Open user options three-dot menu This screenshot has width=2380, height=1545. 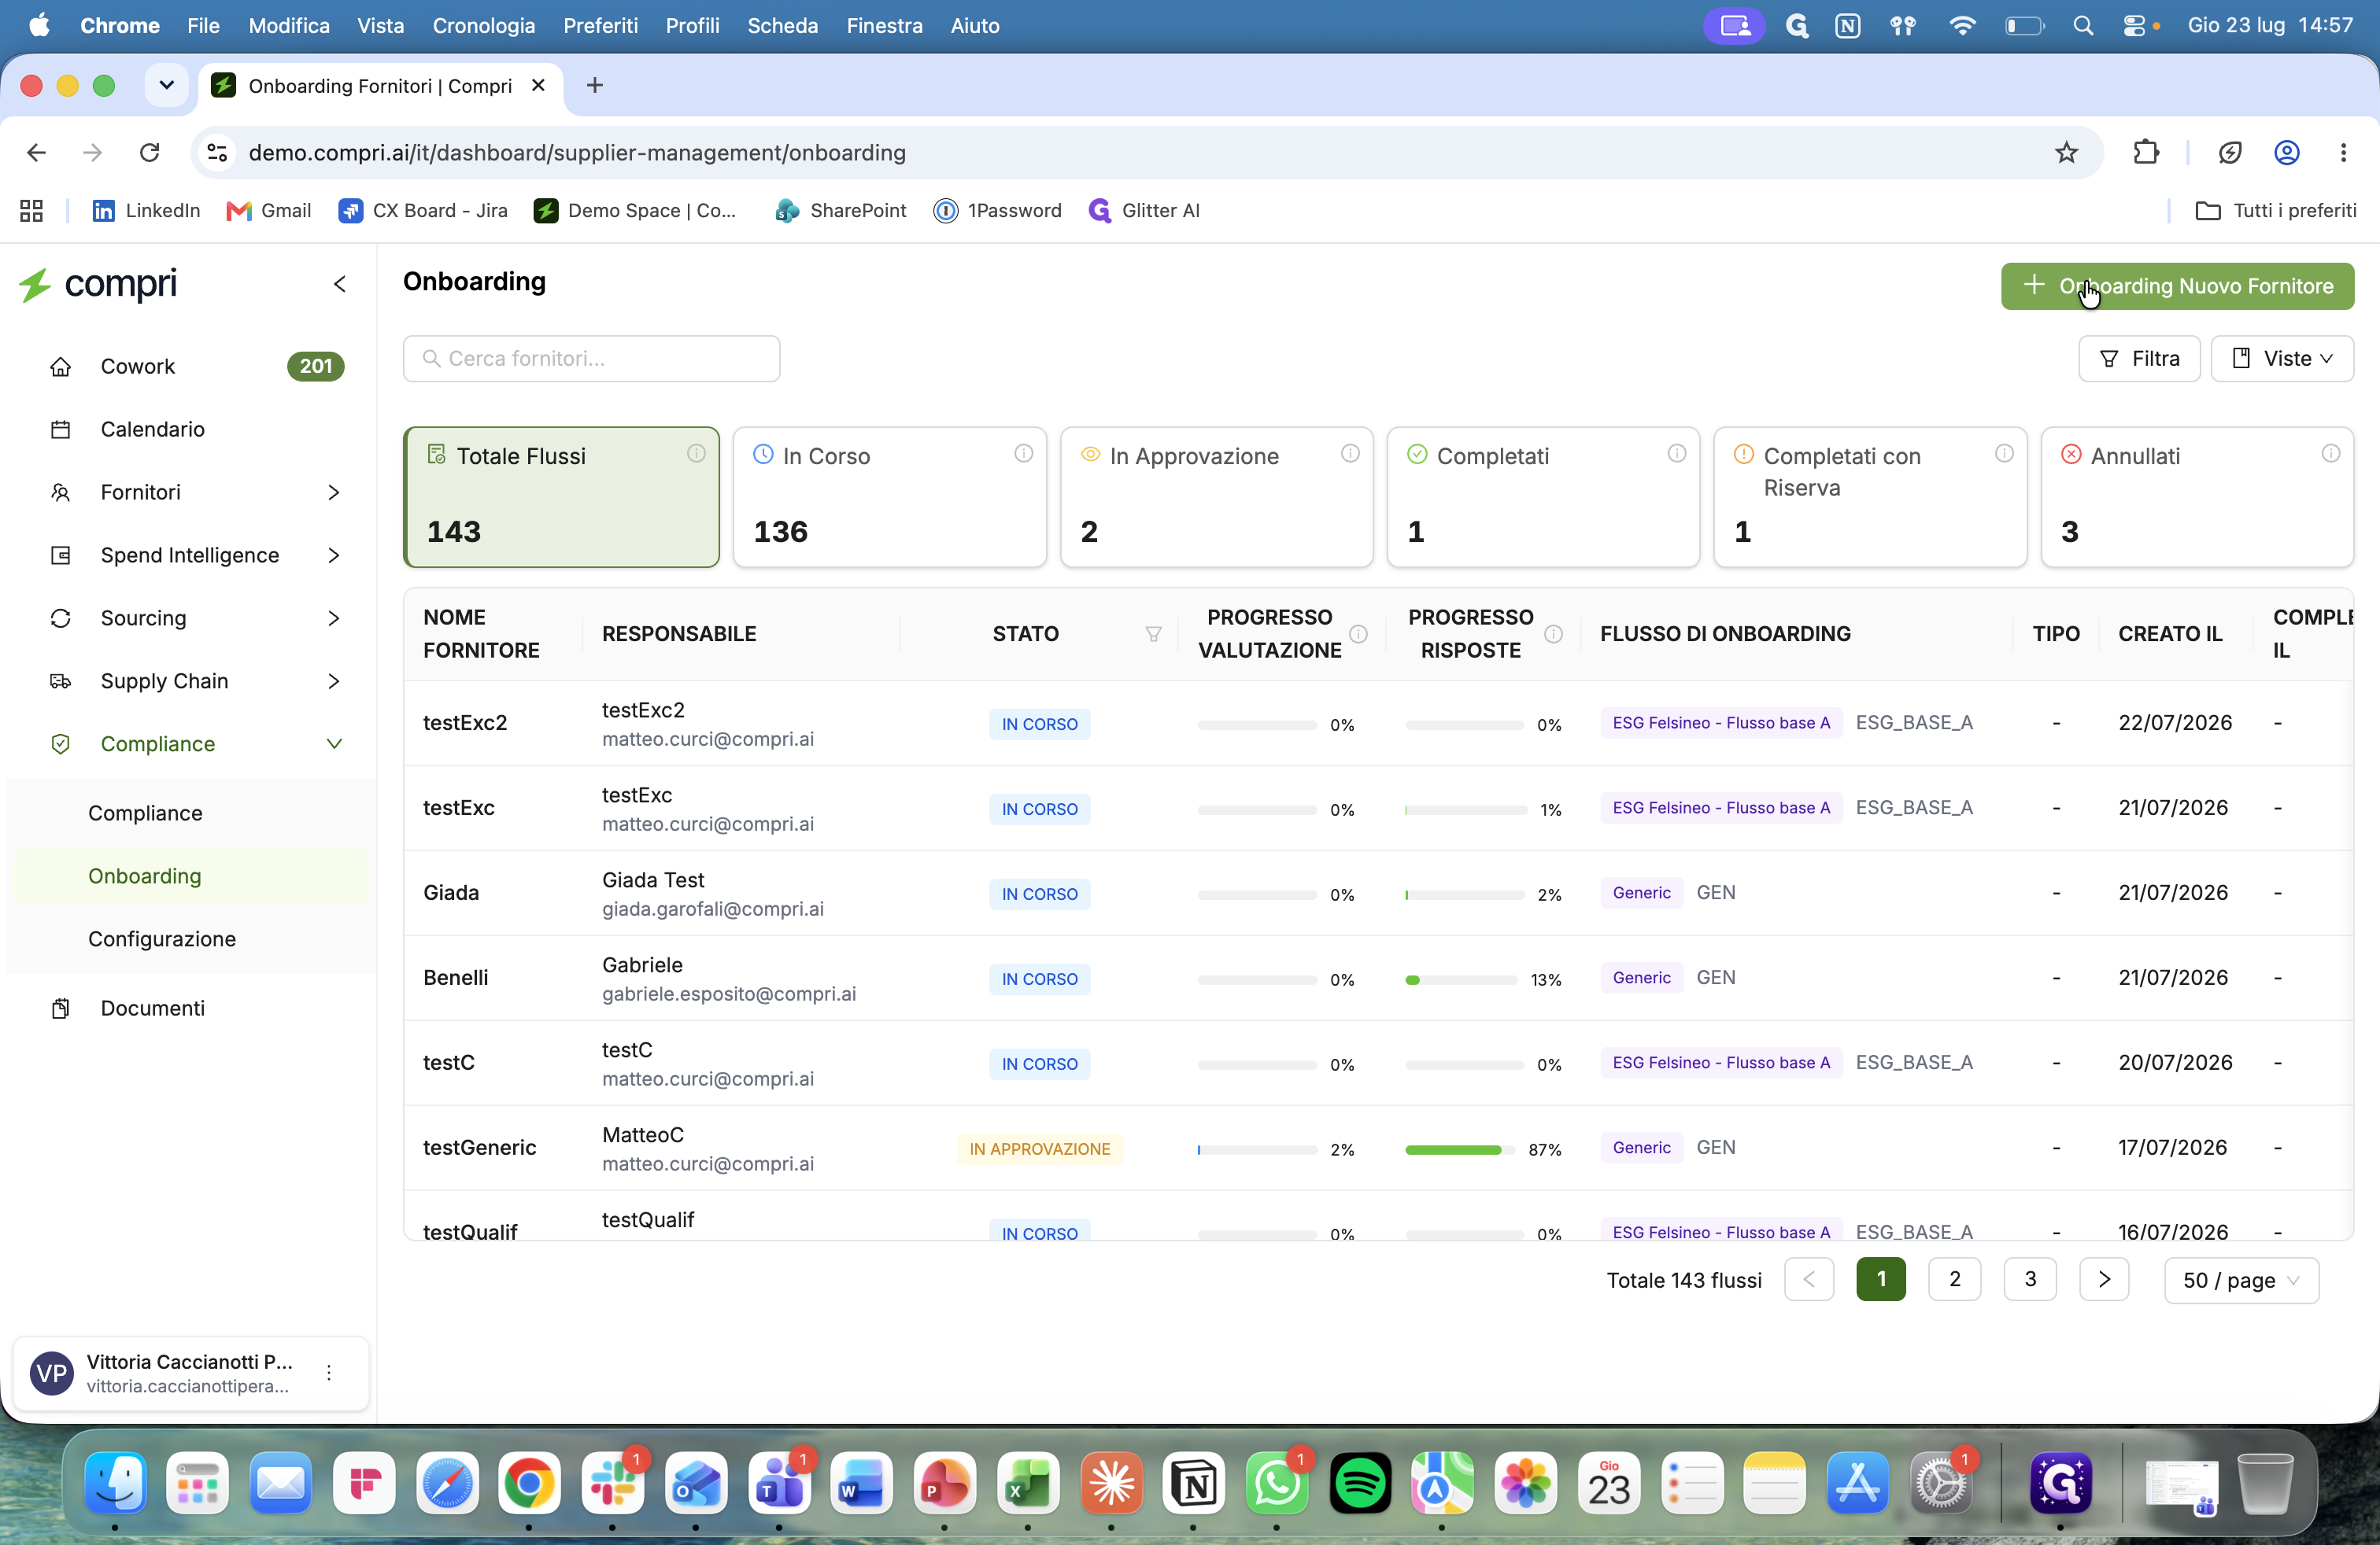(x=329, y=1373)
